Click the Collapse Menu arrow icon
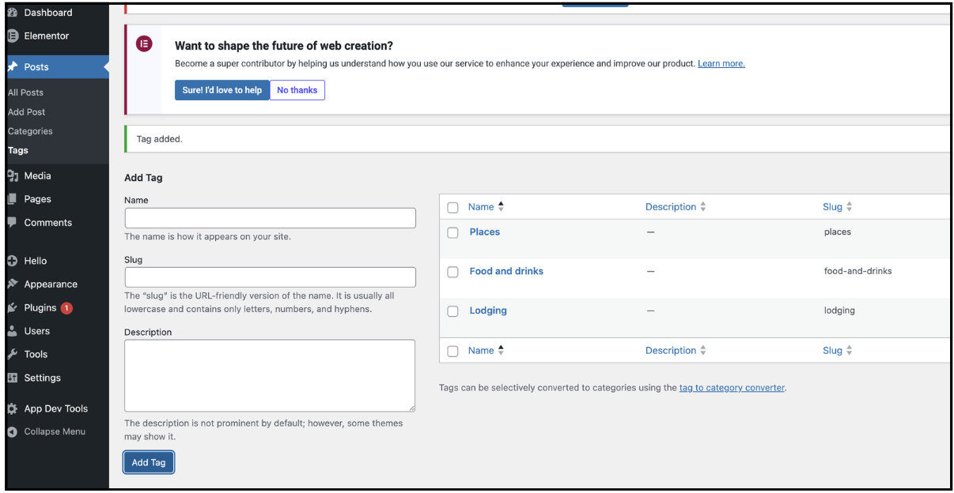The height and width of the screenshot is (493, 954). (x=13, y=431)
